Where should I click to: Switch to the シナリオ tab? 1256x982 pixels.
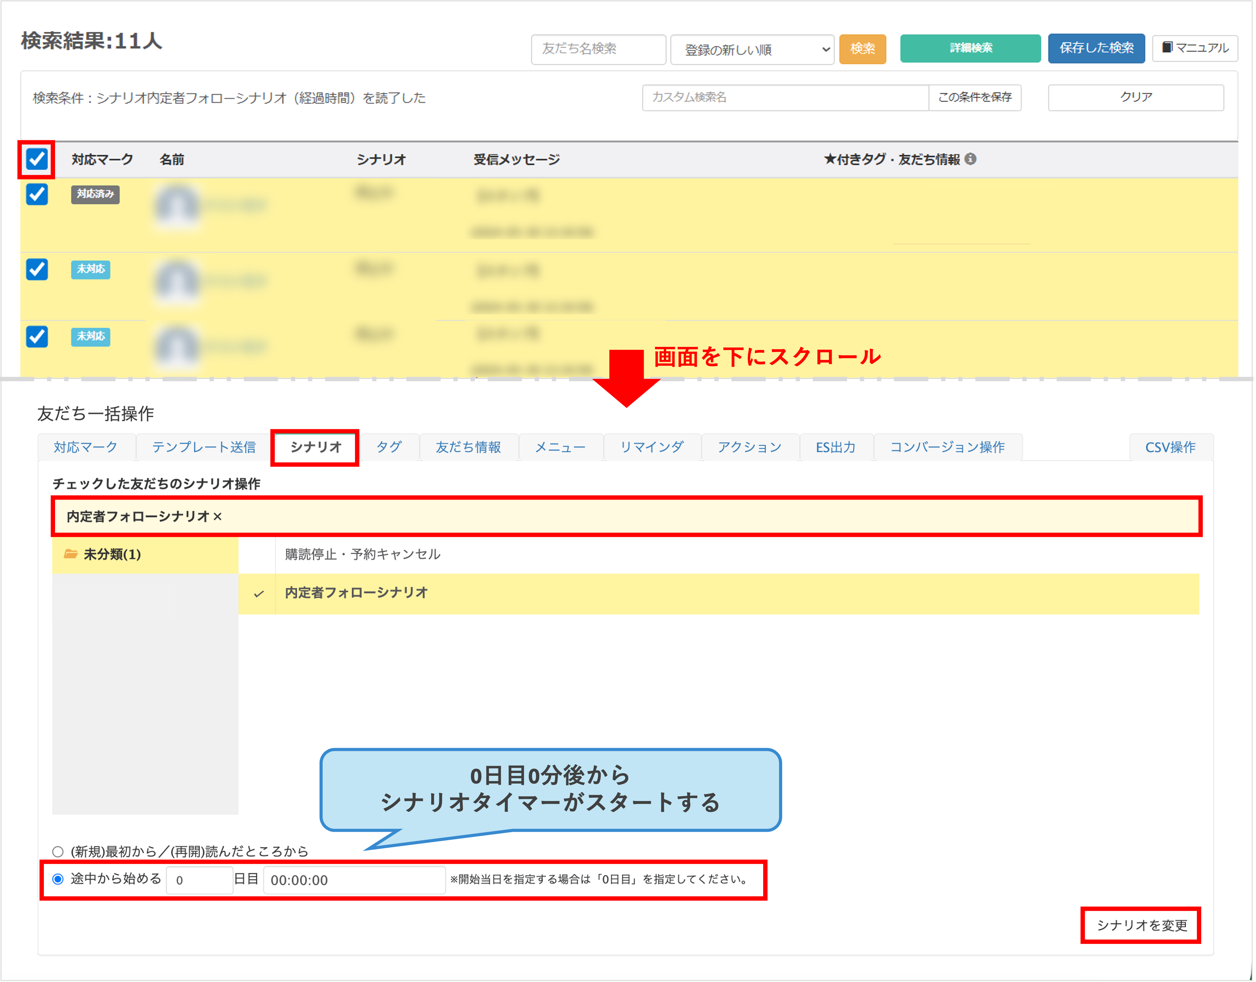click(315, 447)
